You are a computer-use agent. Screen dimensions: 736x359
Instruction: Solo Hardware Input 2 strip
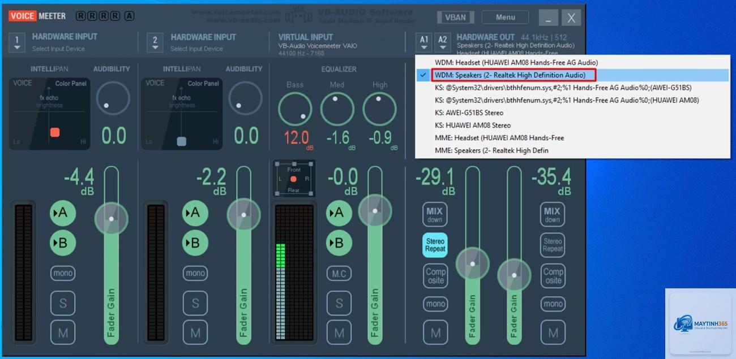(195, 303)
